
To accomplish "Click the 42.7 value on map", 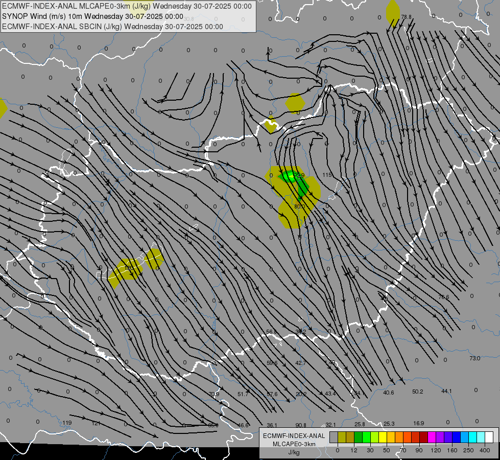I will (300, 363).
